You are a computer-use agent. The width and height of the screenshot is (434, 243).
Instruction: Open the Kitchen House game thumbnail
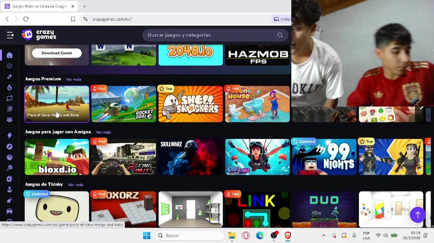pos(258,104)
